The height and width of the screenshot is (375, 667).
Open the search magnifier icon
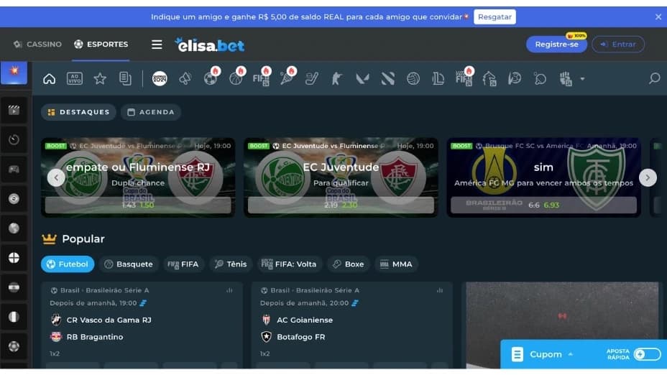click(654, 78)
